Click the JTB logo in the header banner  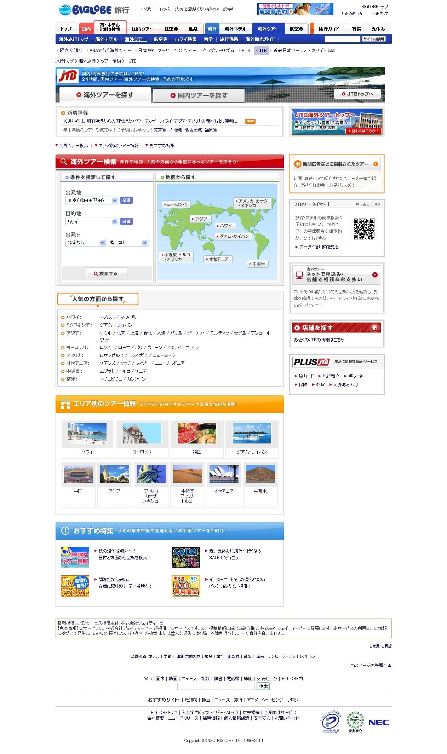pos(68,76)
